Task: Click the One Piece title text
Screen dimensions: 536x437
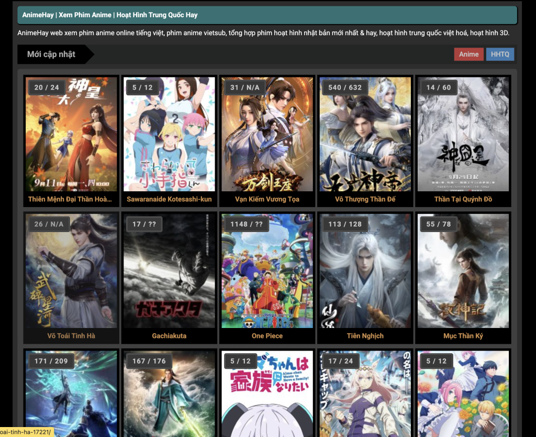Action: pos(267,336)
